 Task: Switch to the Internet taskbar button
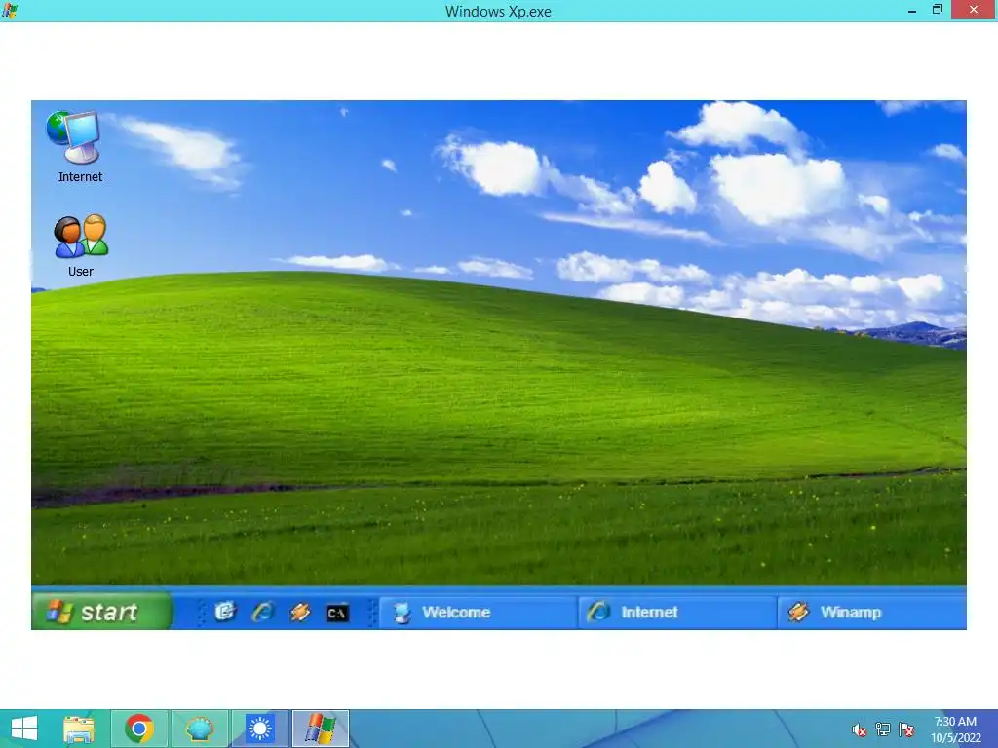coord(677,613)
